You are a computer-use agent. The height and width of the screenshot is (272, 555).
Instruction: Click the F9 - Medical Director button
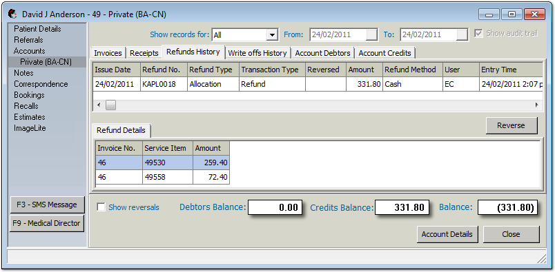pos(47,223)
